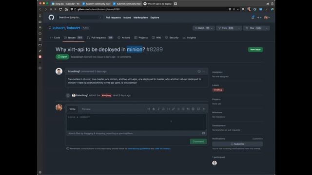Mention a user in comment toolbar

(x=193, y=109)
